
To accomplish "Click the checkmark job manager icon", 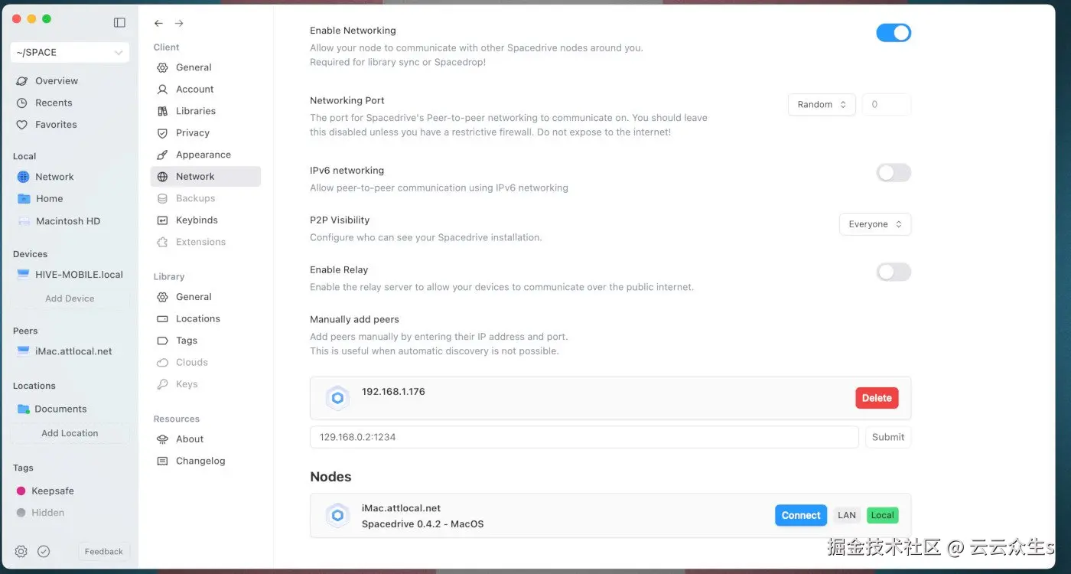I will pos(44,551).
